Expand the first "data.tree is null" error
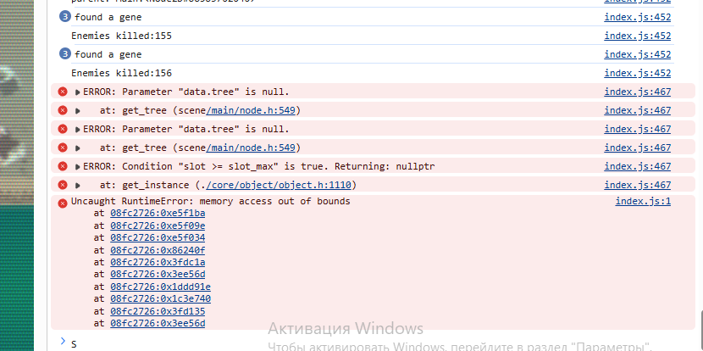The image size is (703, 351). pyautogui.click(x=78, y=92)
